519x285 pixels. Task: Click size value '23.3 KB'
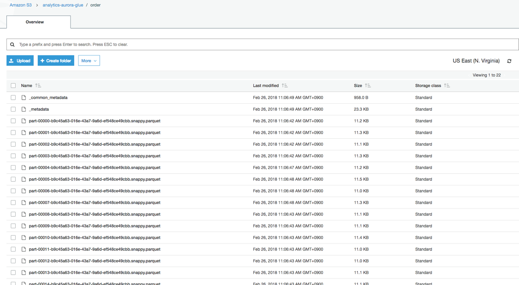[361, 109]
